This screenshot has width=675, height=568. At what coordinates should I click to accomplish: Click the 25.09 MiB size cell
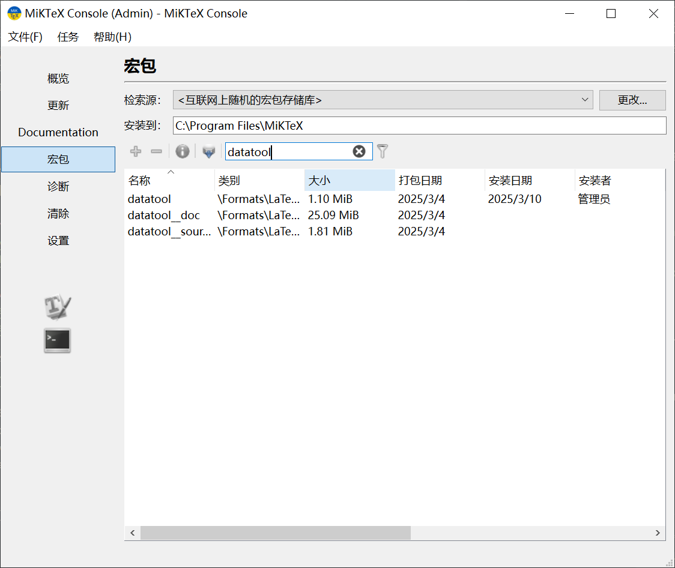[x=333, y=215]
